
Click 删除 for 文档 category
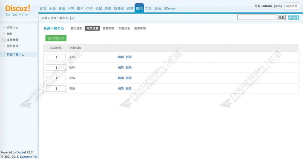(129, 57)
